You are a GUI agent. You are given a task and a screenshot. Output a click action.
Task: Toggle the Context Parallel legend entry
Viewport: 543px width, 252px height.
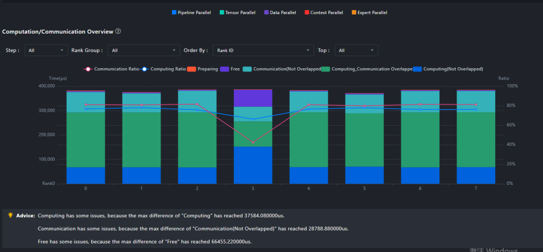[x=324, y=13]
